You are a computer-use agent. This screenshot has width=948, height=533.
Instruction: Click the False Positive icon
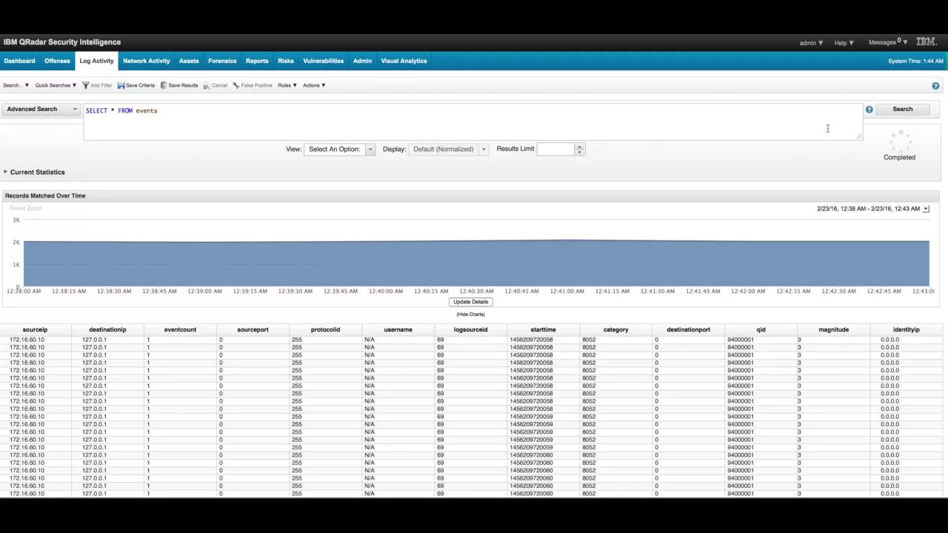tap(236, 85)
